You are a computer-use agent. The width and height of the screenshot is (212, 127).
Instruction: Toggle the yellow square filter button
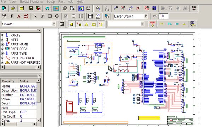click(x=94, y=24)
